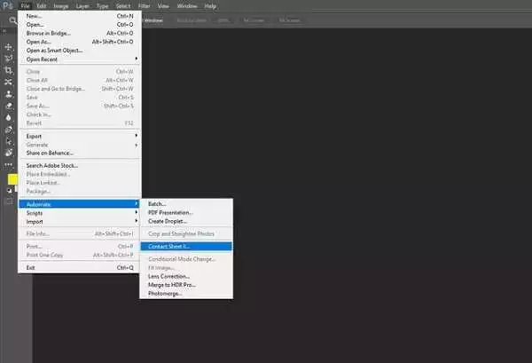Select the Crop tool
Screen dimensions: 532x363
click(9, 70)
